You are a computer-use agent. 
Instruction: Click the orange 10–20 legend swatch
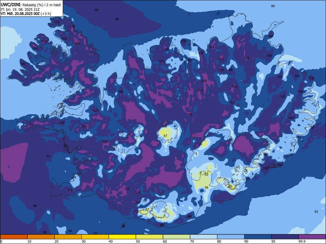tap(41, 237)
